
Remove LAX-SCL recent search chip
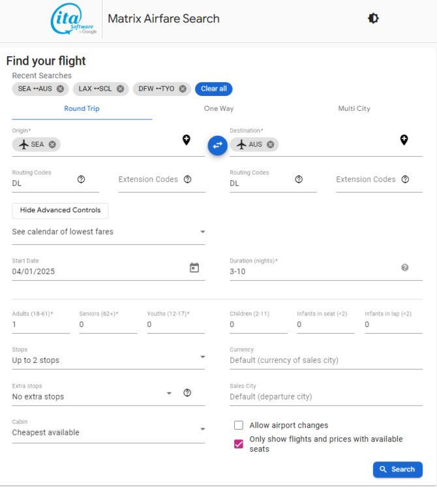(120, 89)
